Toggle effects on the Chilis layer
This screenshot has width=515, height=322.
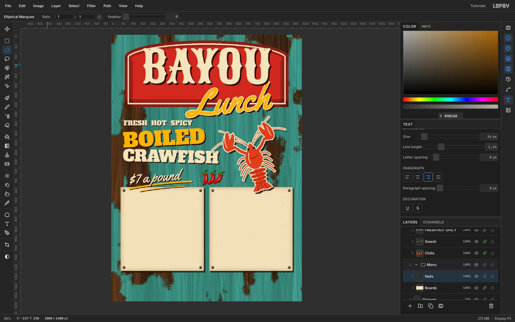pyautogui.click(x=485, y=253)
